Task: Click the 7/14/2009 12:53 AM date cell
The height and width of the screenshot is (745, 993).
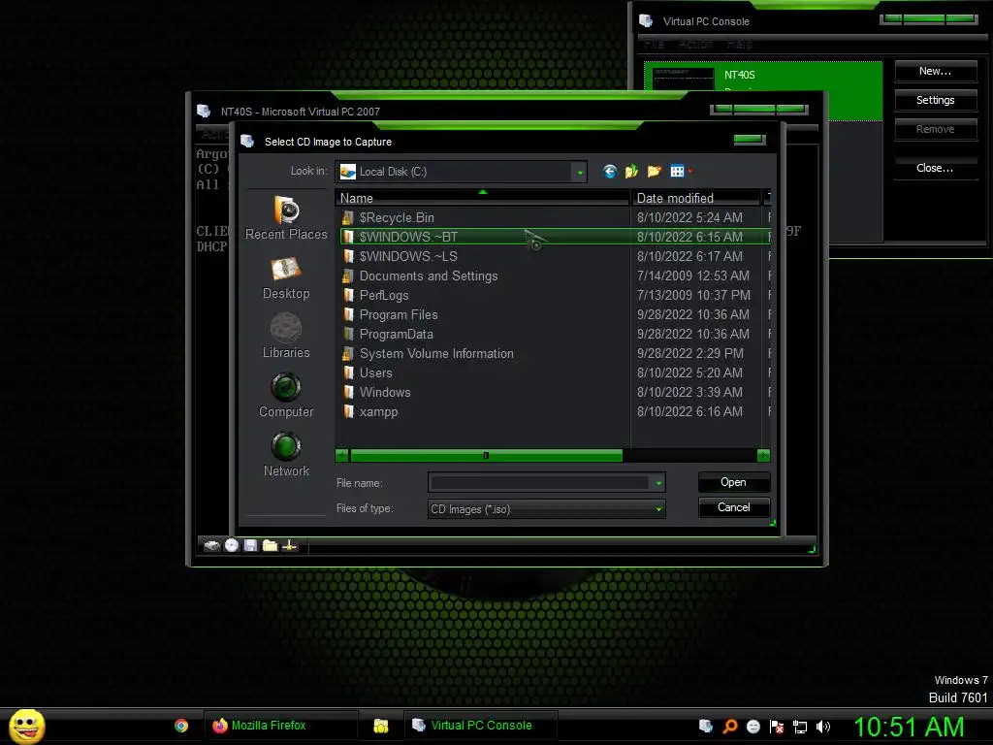Action: click(692, 276)
